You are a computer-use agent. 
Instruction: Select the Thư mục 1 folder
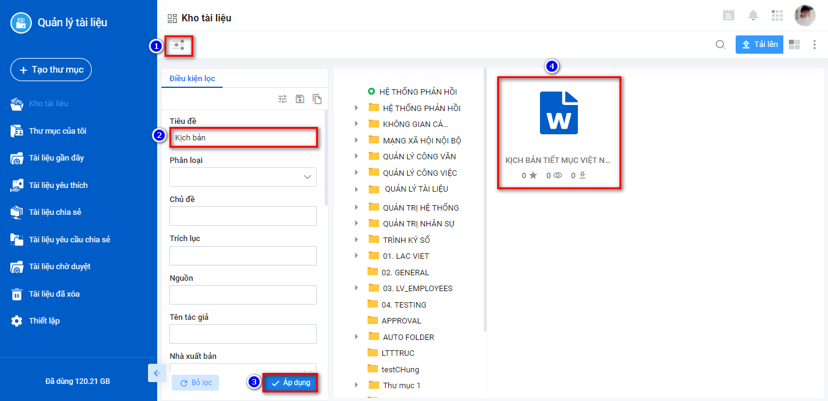394,385
